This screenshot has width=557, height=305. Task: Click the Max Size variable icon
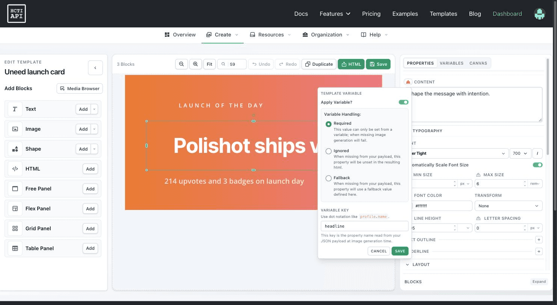(x=478, y=175)
